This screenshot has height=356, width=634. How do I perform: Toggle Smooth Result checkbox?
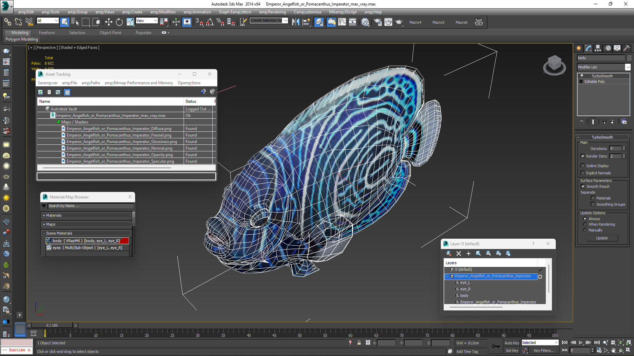coord(583,186)
